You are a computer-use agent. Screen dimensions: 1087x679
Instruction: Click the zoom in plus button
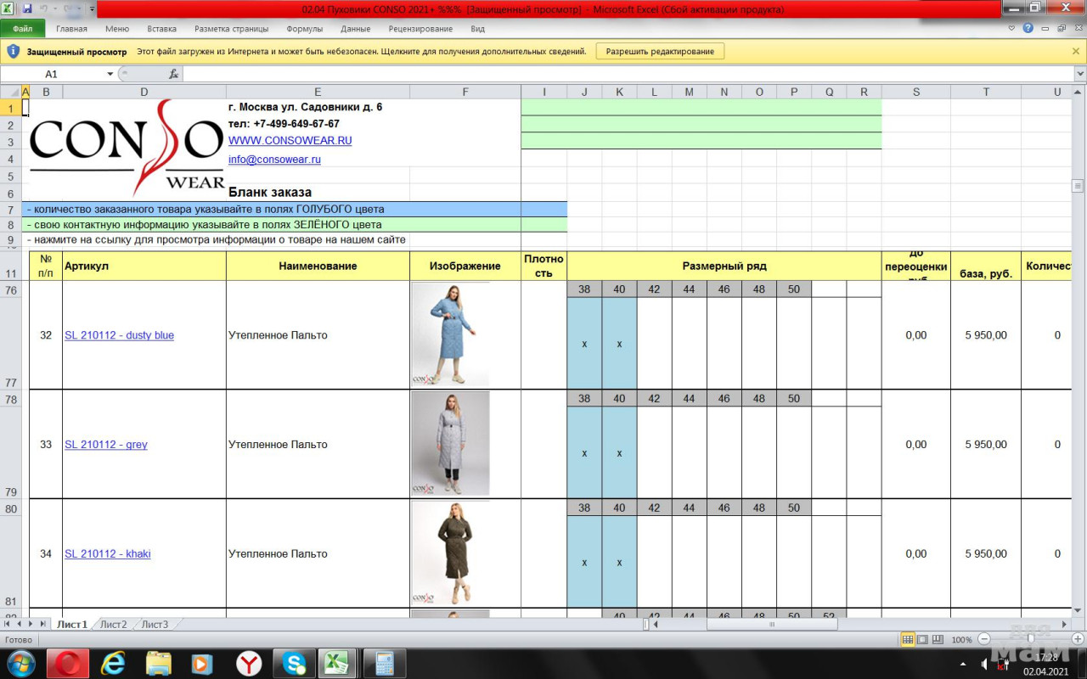1077,639
